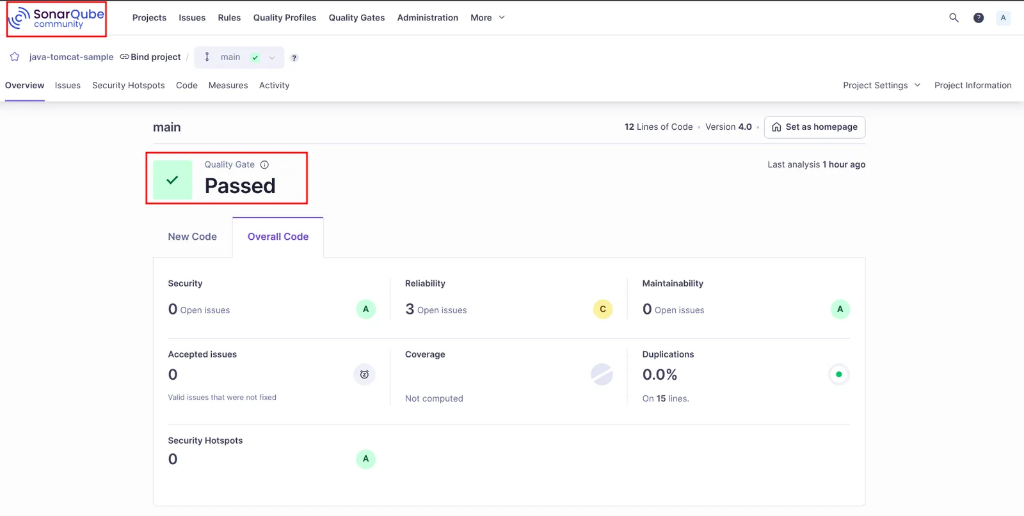Screen dimensions: 1024x516
Task: Open the help question mark icon
Action: [979, 18]
